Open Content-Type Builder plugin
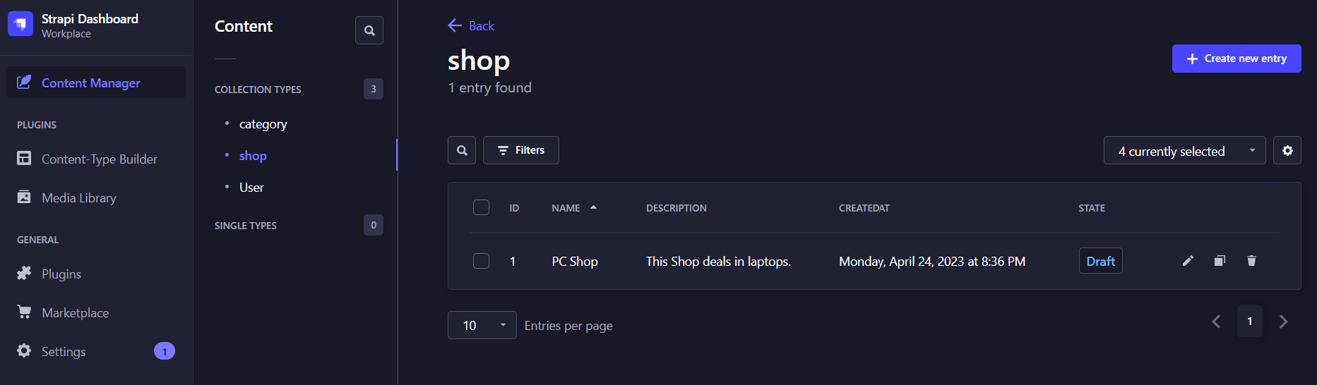 coord(99,159)
